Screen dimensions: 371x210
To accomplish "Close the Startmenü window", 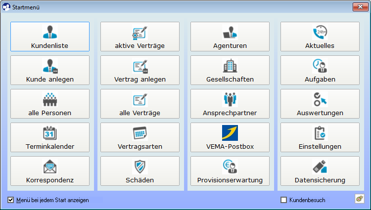I will tap(360, 7).
